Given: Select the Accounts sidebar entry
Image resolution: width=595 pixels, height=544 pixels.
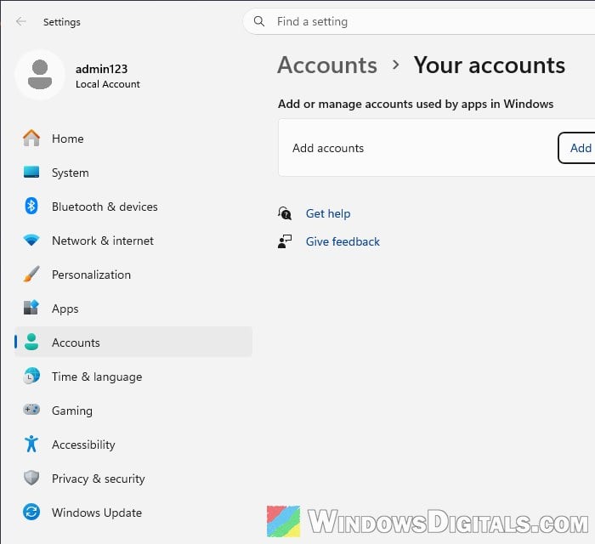Looking at the screenshot, I should coord(133,343).
